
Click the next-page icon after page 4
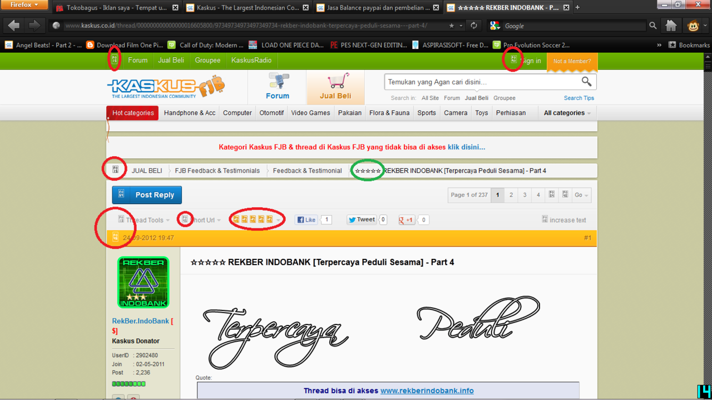pos(551,195)
